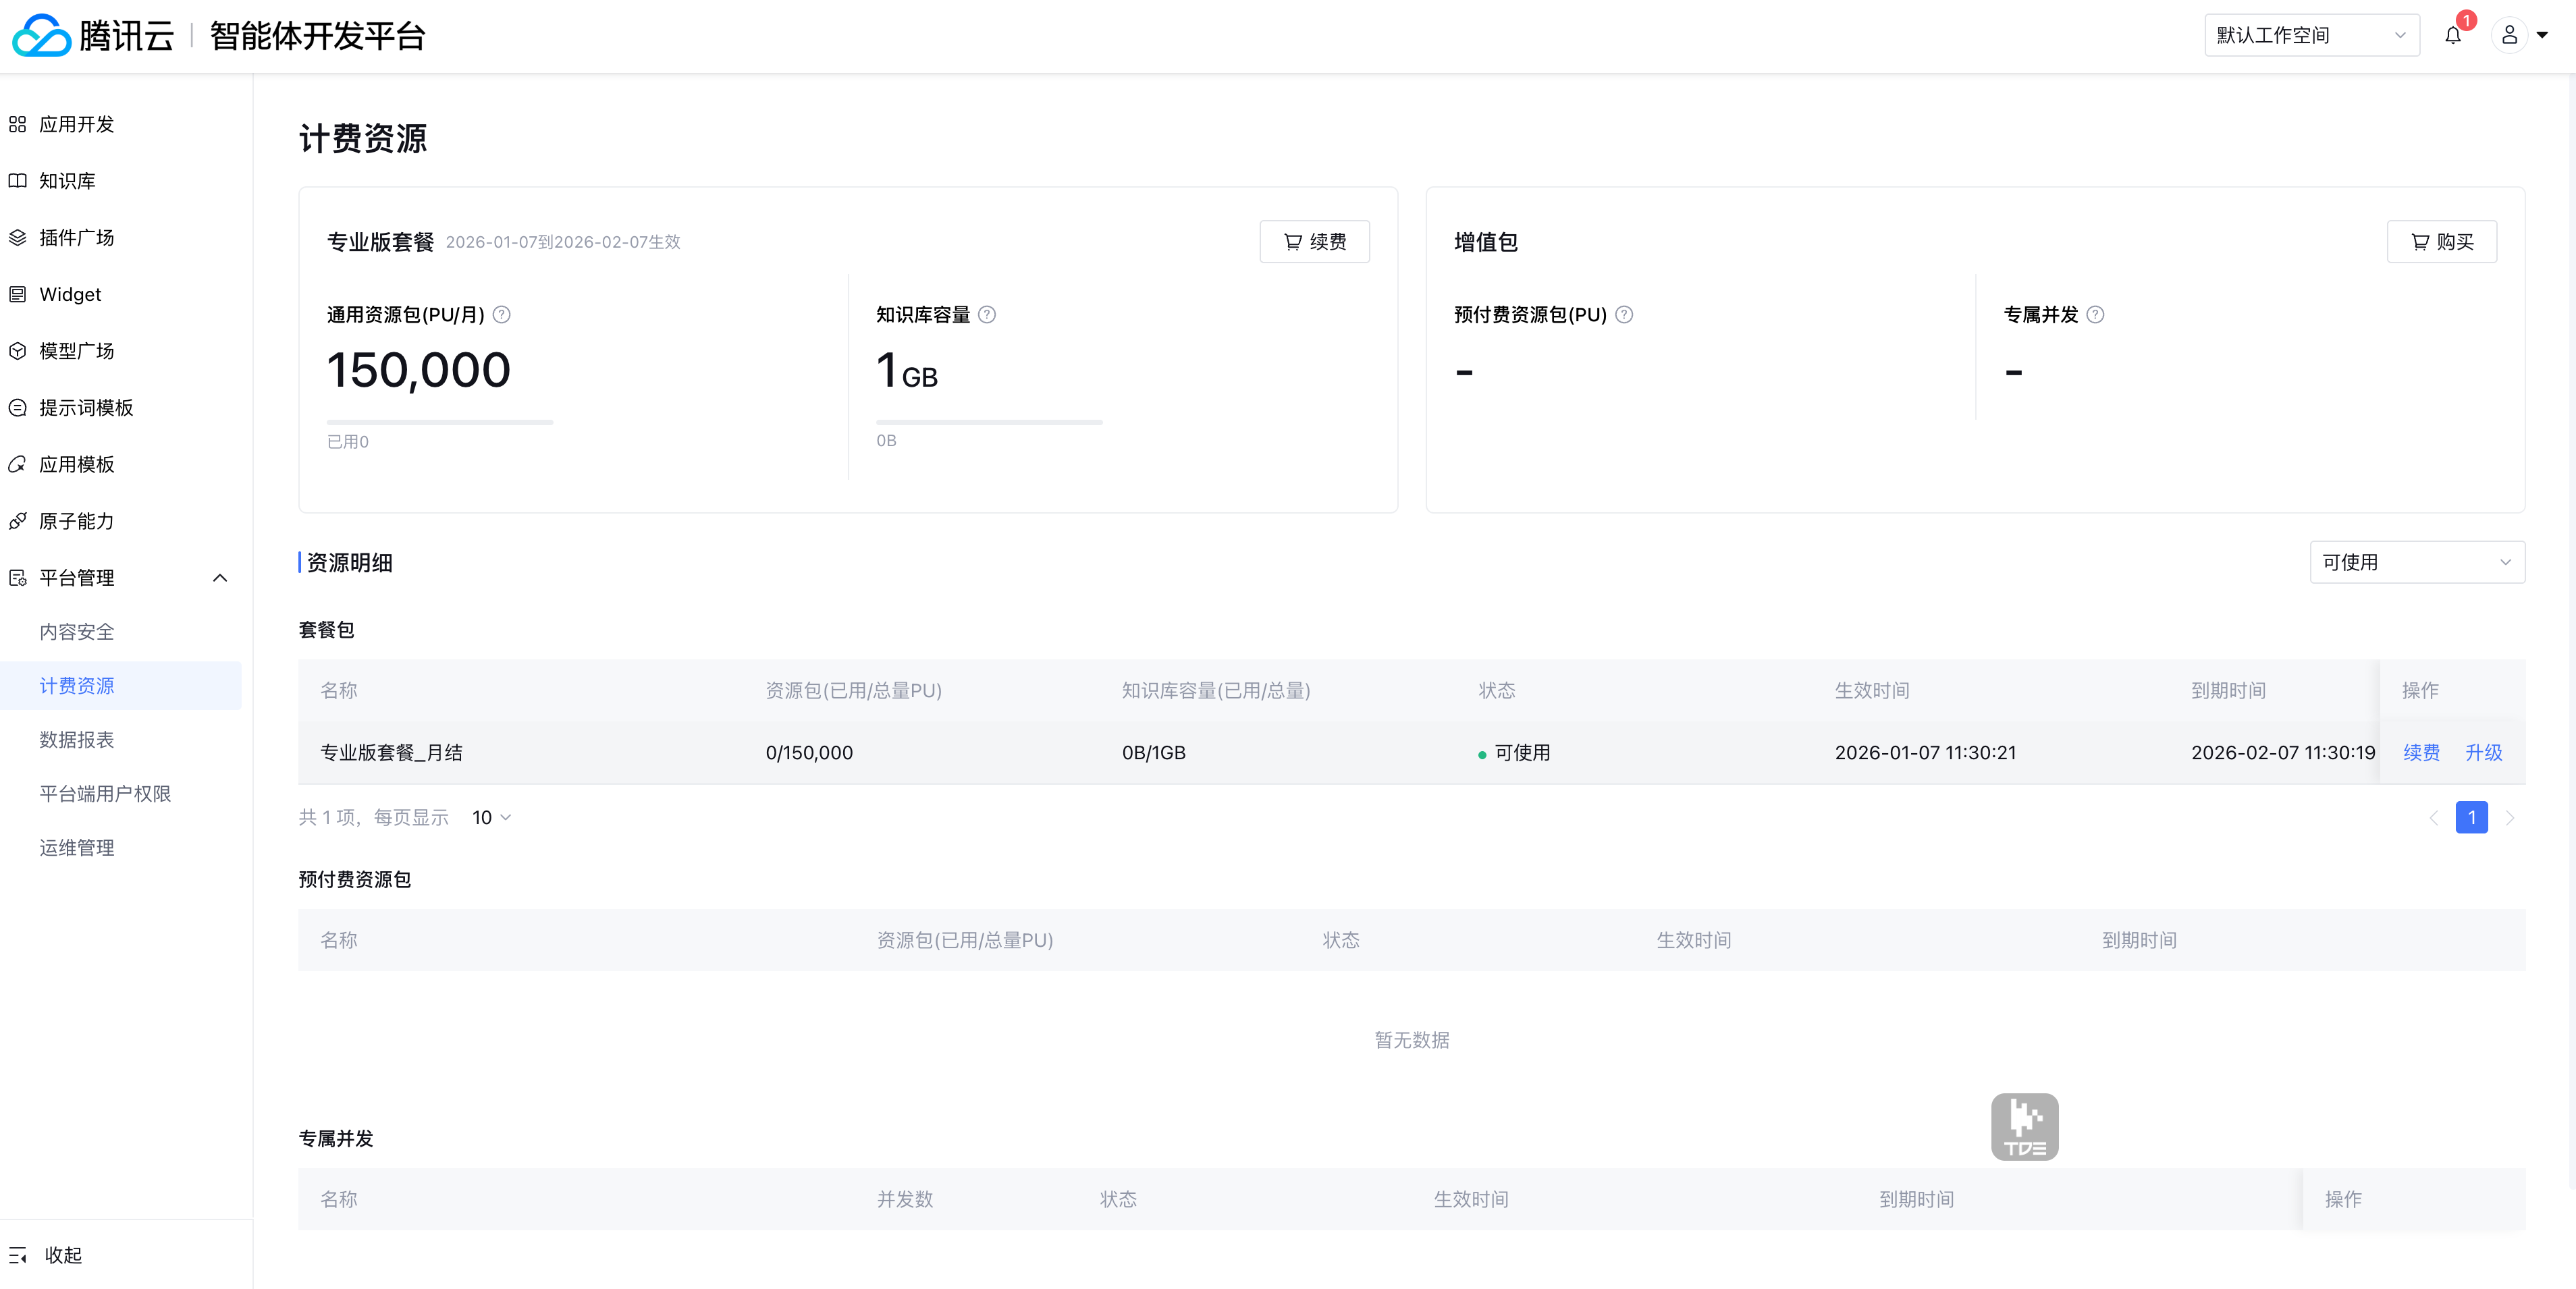Click help icon beside 预付费资源包(PU)
Screen dimensions: 2576x1289
tap(1624, 315)
